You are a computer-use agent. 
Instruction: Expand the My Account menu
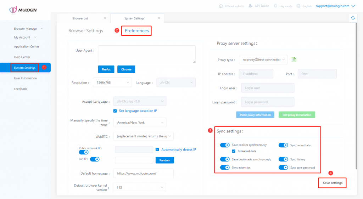click(25, 37)
